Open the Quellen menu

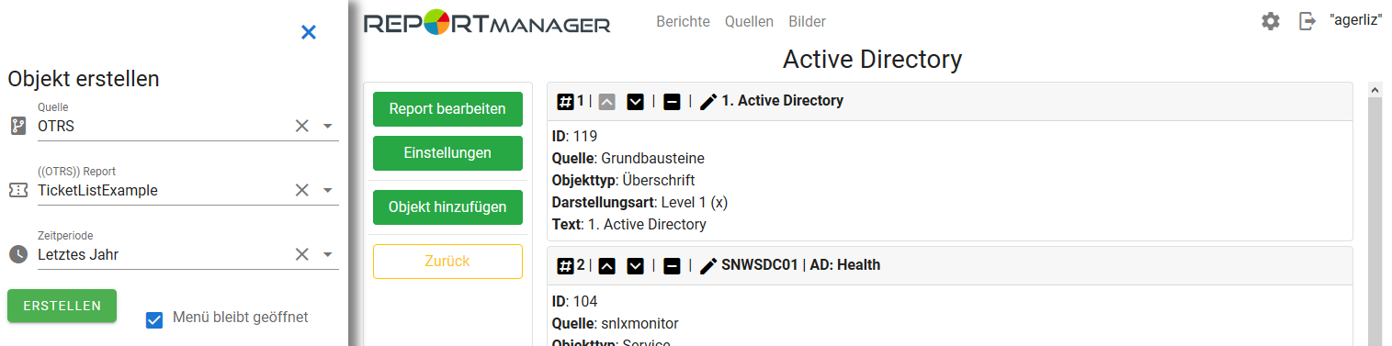pyautogui.click(x=749, y=21)
